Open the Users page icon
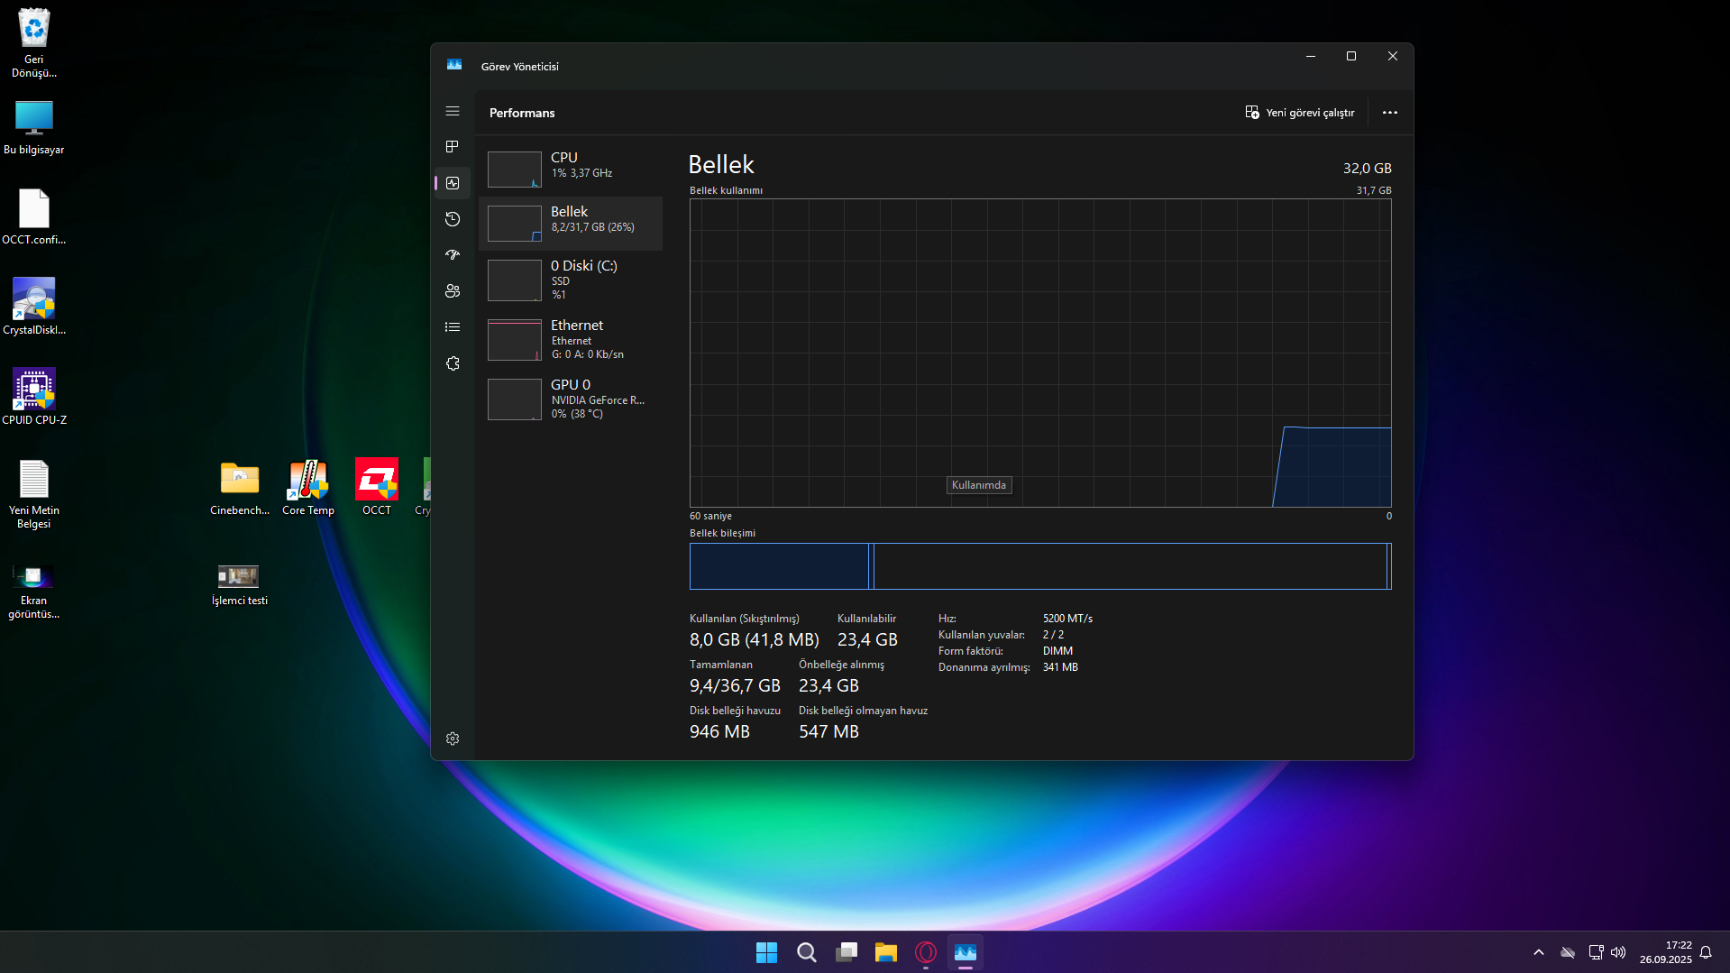This screenshot has height=973, width=1730. (453, 291)
